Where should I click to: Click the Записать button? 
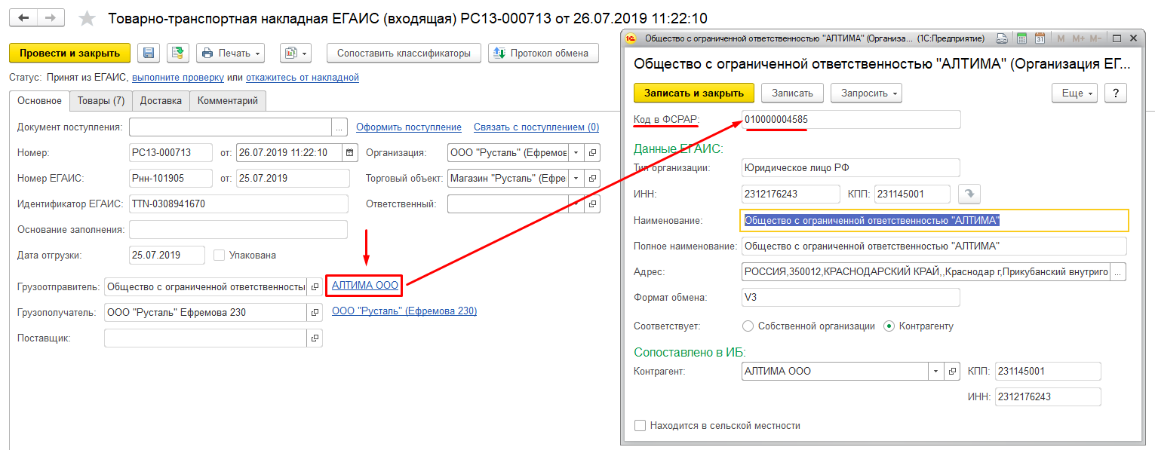(x=792, y=93)
